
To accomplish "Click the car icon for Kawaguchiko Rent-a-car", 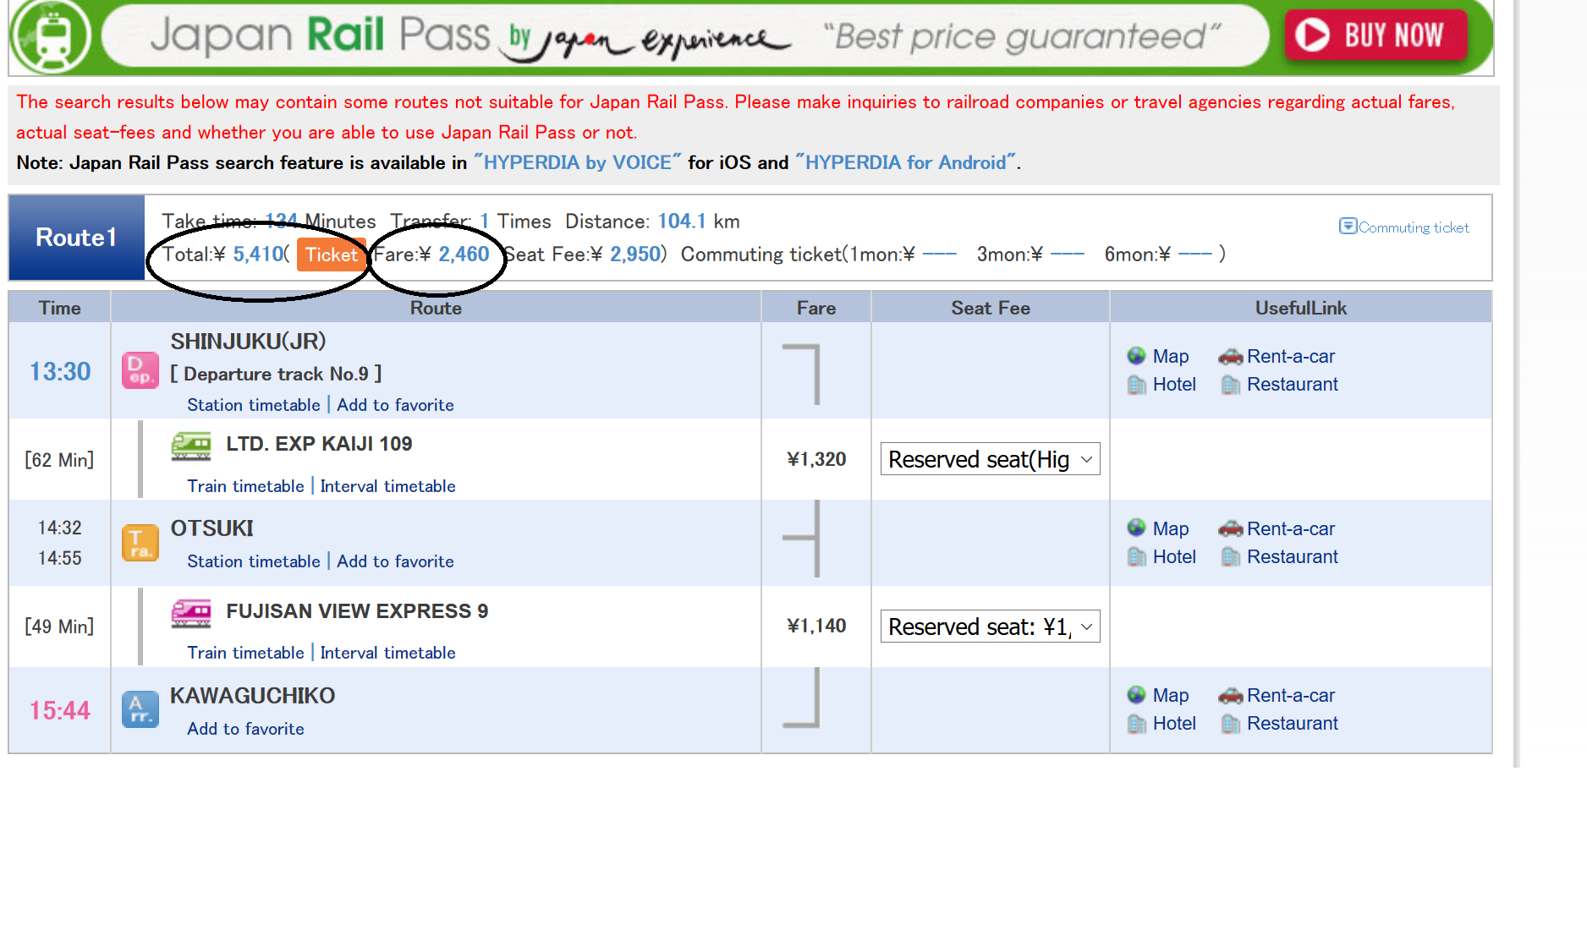I will [1230, 696].
